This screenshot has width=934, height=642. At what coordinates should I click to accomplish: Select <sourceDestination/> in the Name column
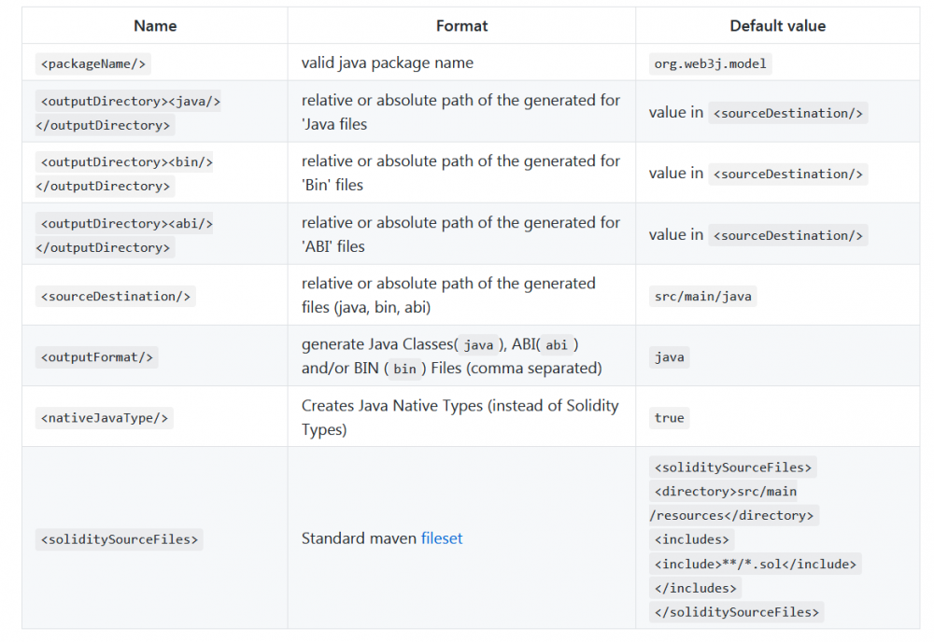tap(116, 296)
